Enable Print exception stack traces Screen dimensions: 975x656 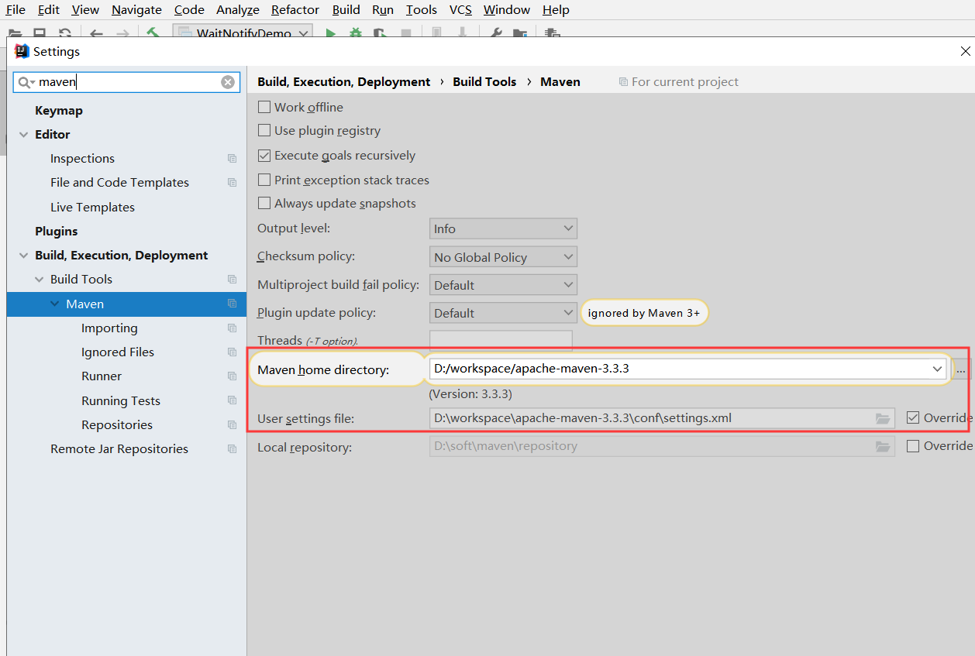pyautogui.click(x=264, y=180)
